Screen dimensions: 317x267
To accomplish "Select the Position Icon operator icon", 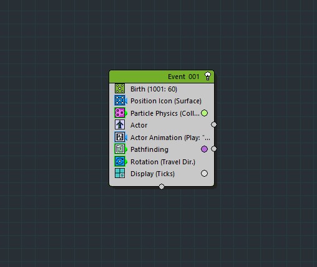I will pos(120,100).
